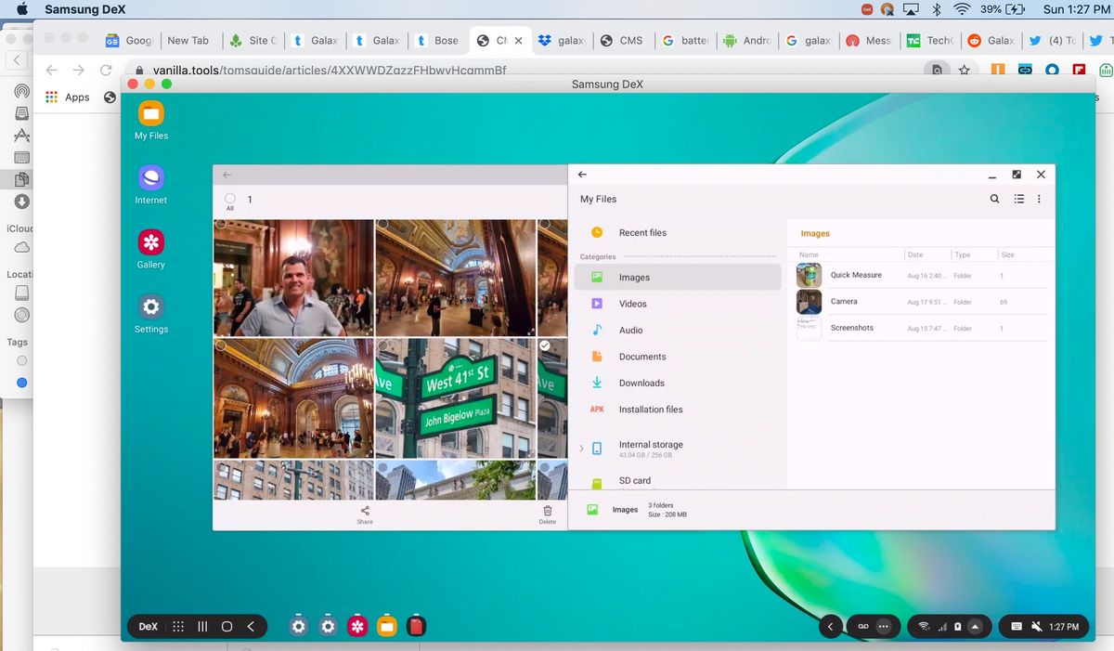This screenshot has width=1114, height=651.
Task: Switch My Files list view layout icon
Action: pos(1018,199)
